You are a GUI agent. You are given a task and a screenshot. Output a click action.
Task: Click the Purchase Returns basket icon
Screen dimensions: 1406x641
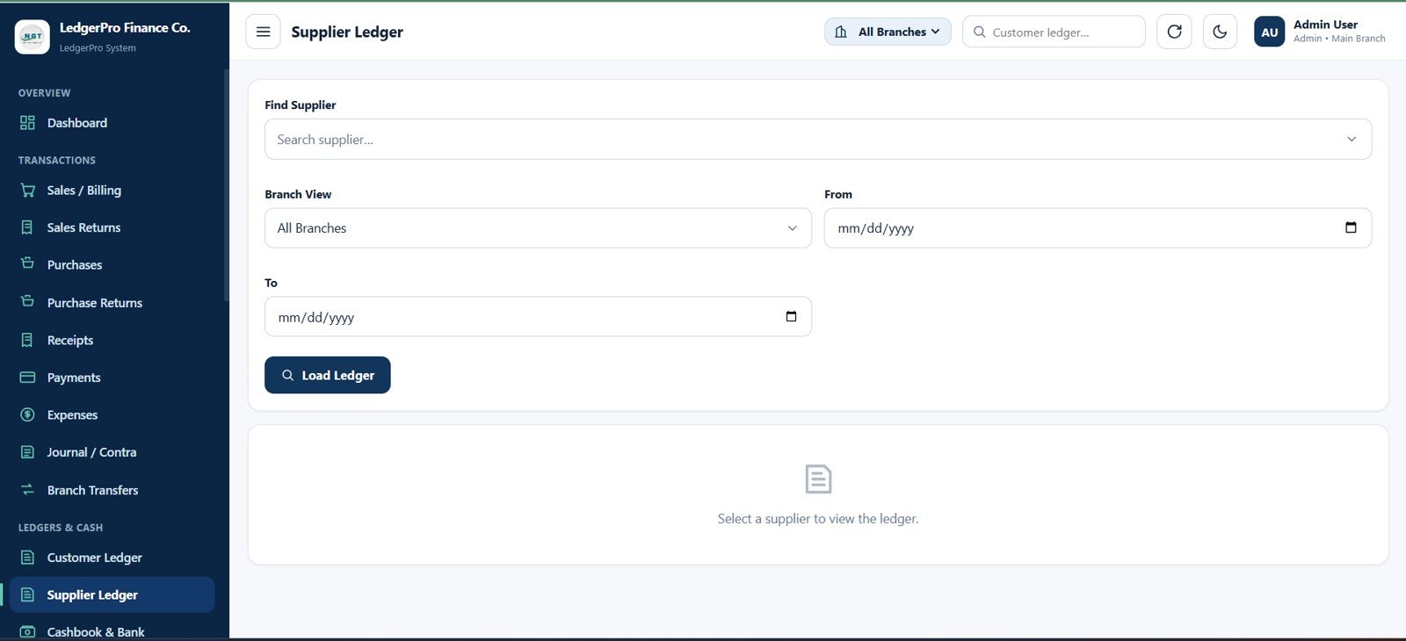click(27, 301)
